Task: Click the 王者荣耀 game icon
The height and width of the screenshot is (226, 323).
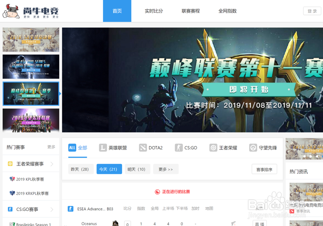Action: [213, 148]
